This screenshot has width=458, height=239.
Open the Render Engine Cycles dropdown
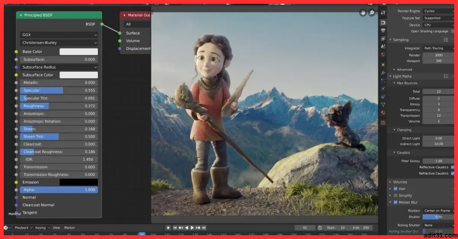coord(438,11)
